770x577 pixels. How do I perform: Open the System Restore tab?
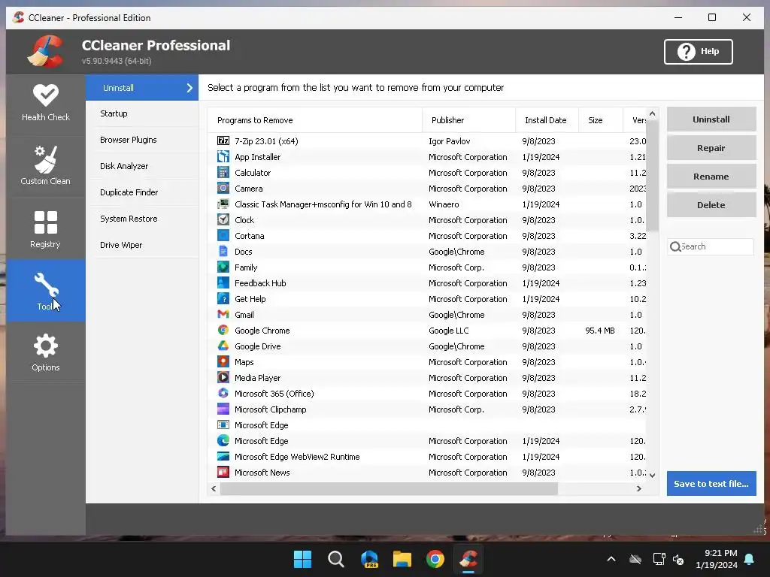pyautogui.click(x=142, y=219)
